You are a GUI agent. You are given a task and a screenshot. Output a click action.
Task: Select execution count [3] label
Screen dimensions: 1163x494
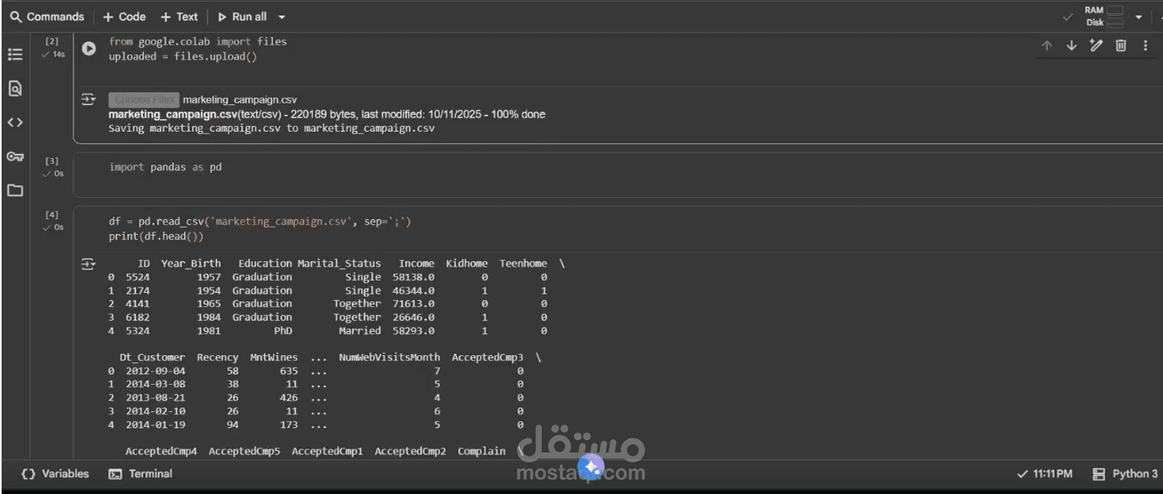coord(52,161)
